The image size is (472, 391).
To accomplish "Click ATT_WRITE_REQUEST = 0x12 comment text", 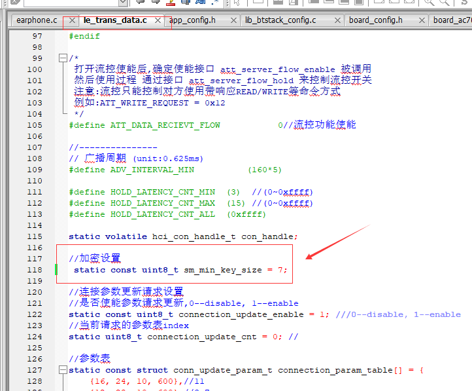I will 163,103.
